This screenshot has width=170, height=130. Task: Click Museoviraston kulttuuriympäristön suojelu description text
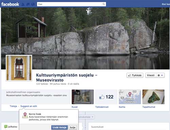point(36,95)
